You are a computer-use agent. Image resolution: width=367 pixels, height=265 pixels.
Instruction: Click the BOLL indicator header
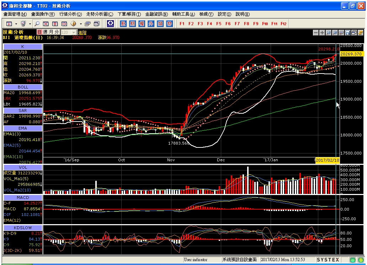pos(23,87)
